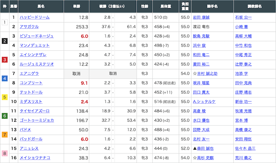Open jockey link 高倉 稜
Image resolution: width=276 pixels, height=163 pixels.
[x=199, y=111]
